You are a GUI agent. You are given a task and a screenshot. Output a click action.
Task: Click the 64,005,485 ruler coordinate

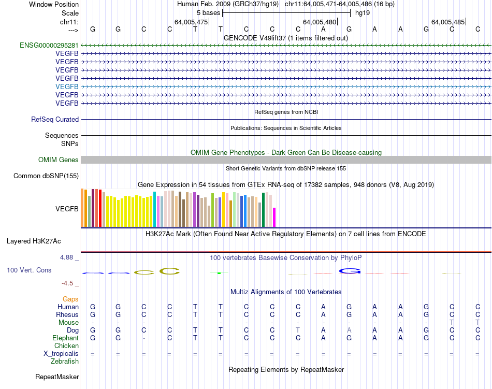pyautogui.click(x=448, y=22)
